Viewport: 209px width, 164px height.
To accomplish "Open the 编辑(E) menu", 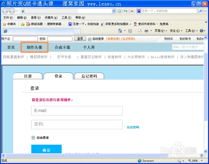I will (x=22, y=18).
